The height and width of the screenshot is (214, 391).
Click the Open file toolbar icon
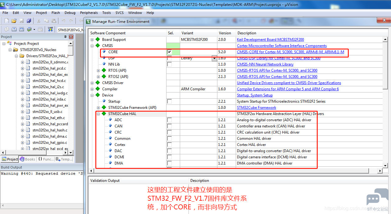coord(14,21)
